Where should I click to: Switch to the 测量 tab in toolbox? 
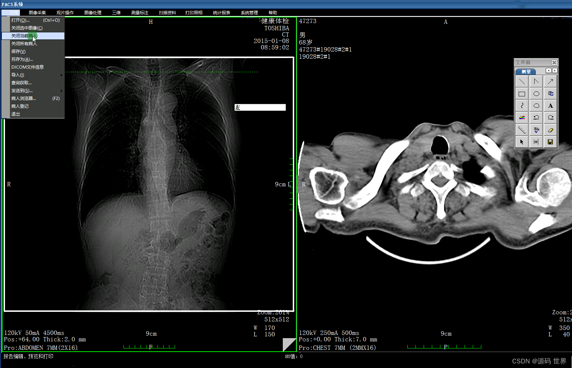coord(526,71)
